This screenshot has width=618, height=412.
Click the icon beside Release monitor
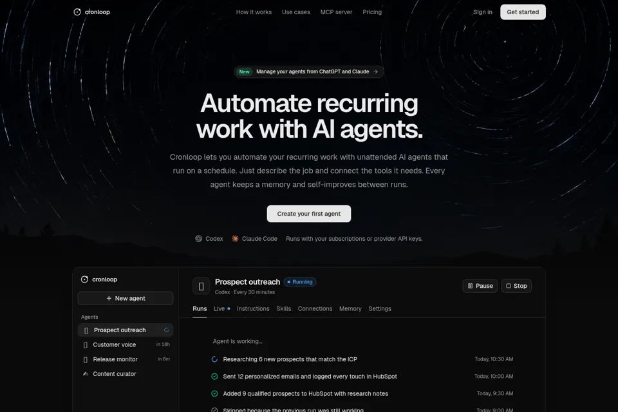tap(86, 360)
